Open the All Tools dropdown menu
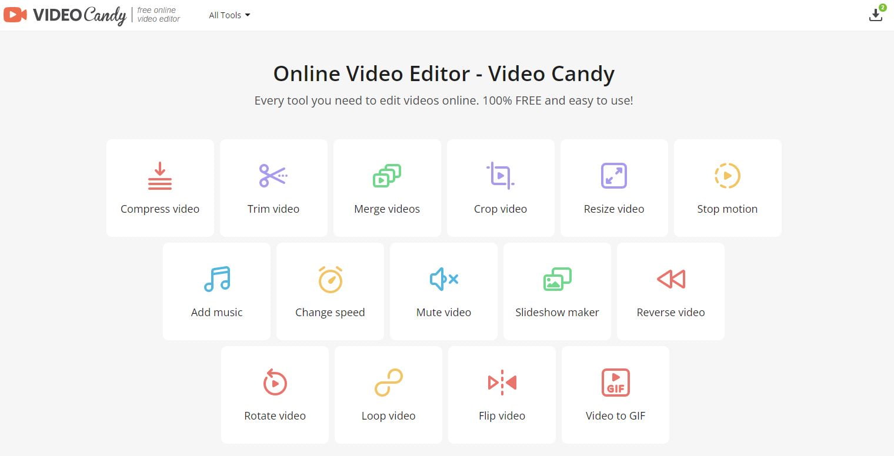Viewport: 894px width, 456px height. coord(229,15)
